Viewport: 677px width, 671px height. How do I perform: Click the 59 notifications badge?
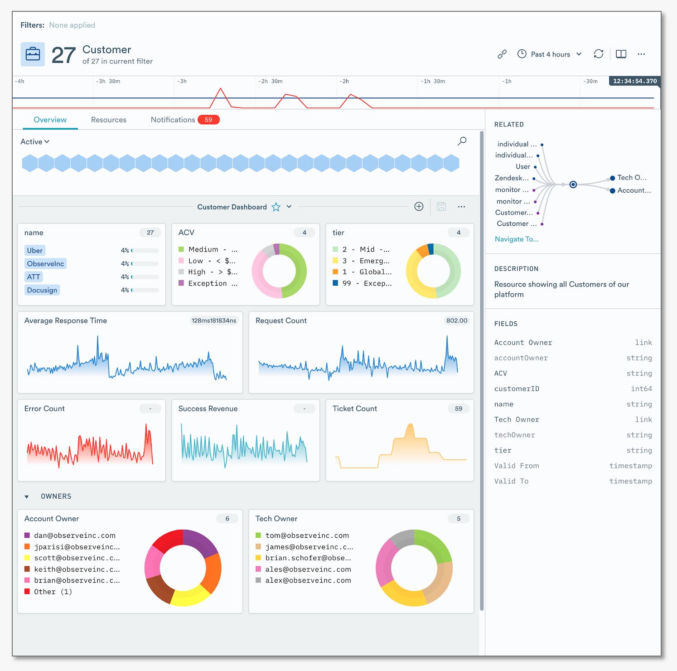(208, 120)
